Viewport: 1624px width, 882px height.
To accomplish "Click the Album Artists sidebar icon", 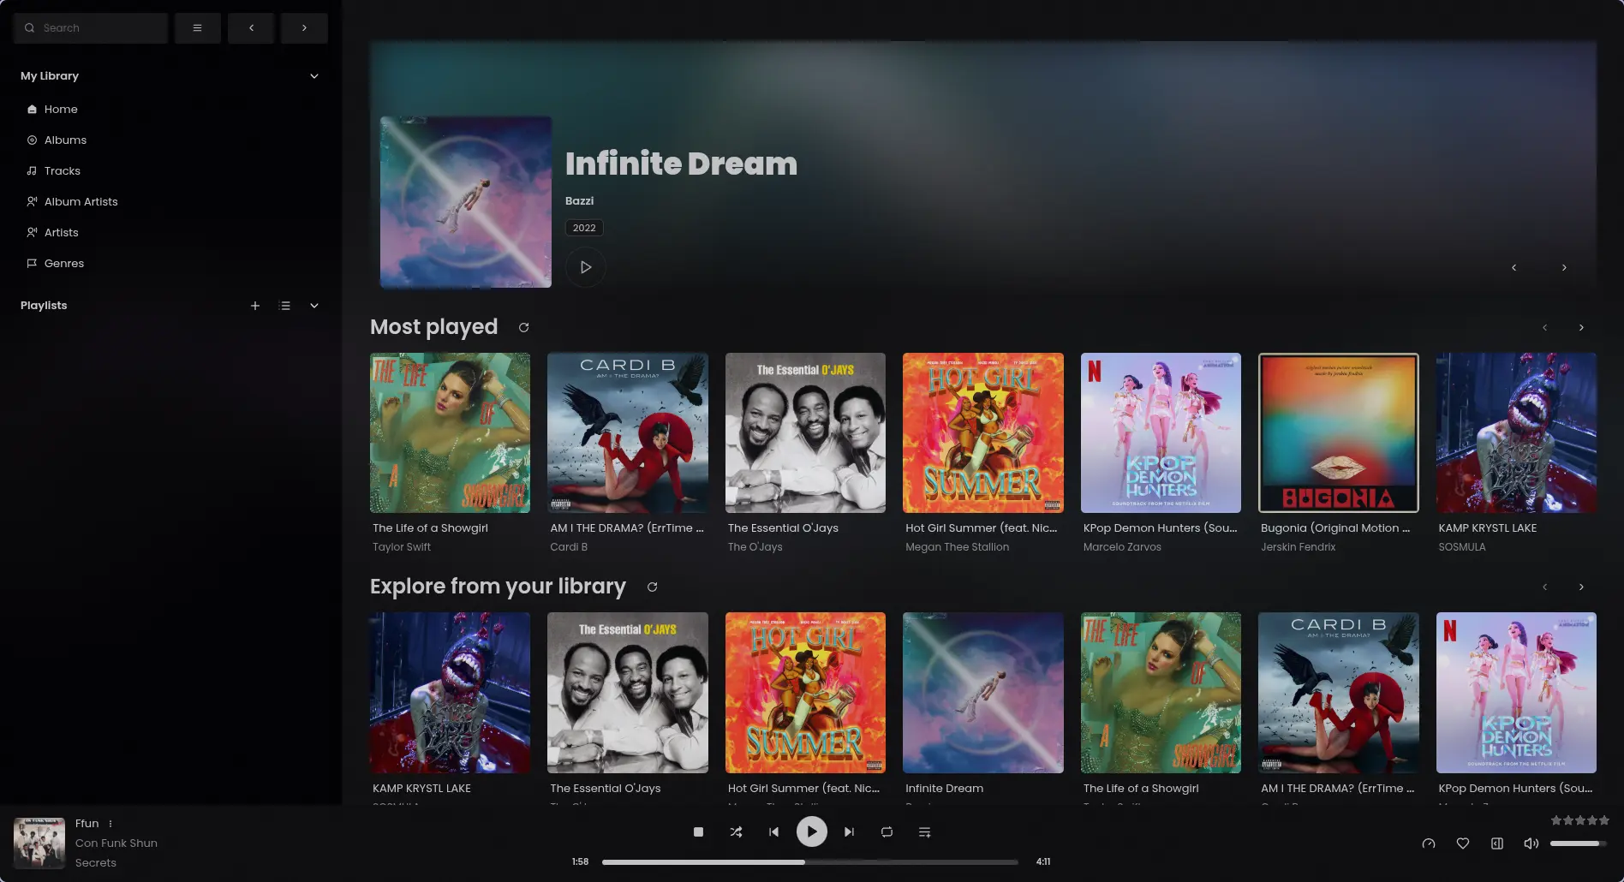I will [32, 201].
